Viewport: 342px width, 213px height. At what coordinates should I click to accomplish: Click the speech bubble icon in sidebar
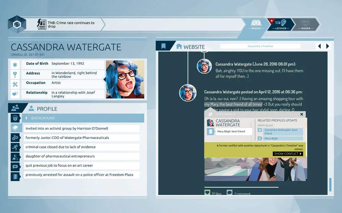(15, 167)
